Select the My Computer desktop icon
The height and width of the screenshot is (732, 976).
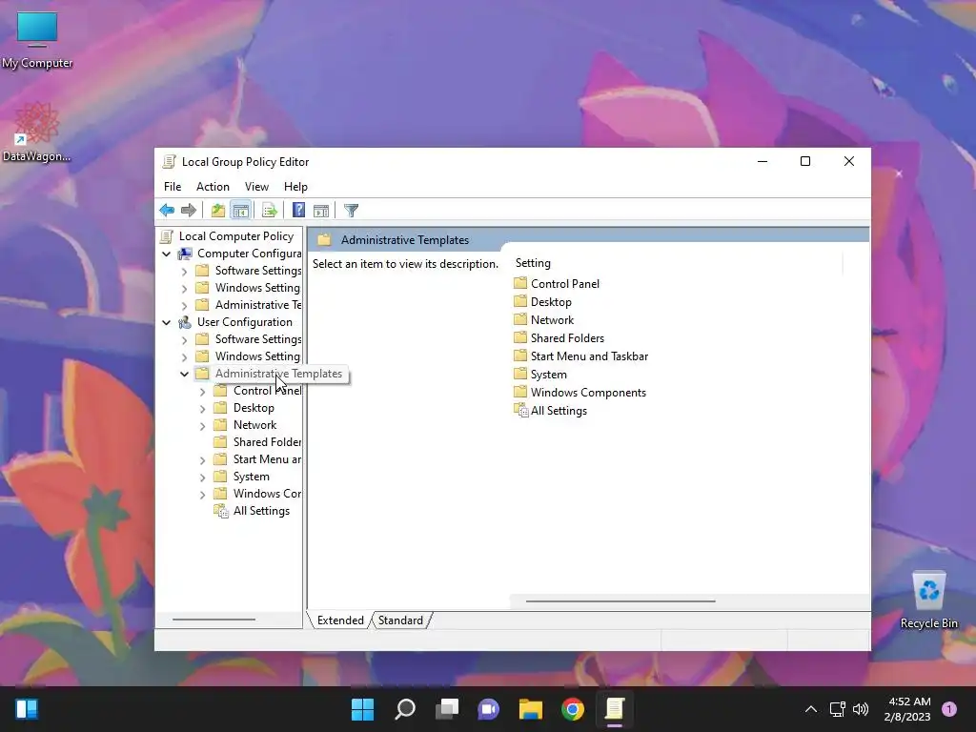37,40
